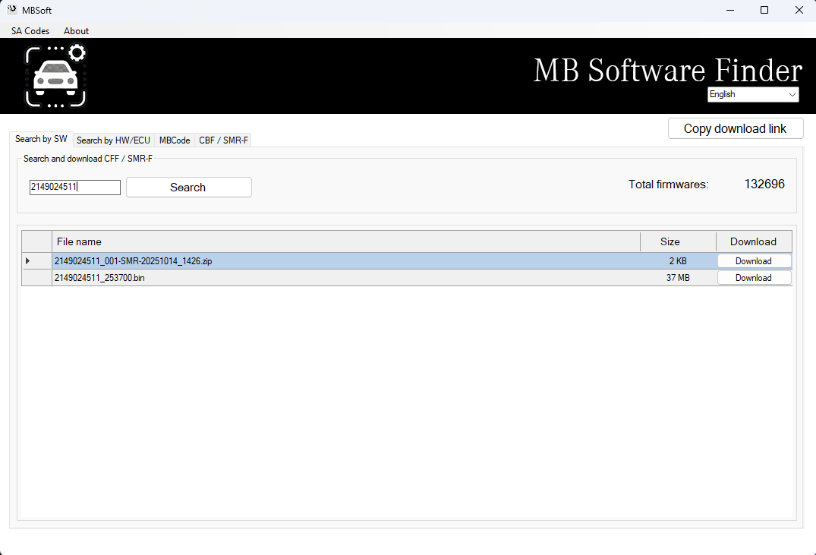Download the 2149024511_253700.bin firmware

[754, 277]
